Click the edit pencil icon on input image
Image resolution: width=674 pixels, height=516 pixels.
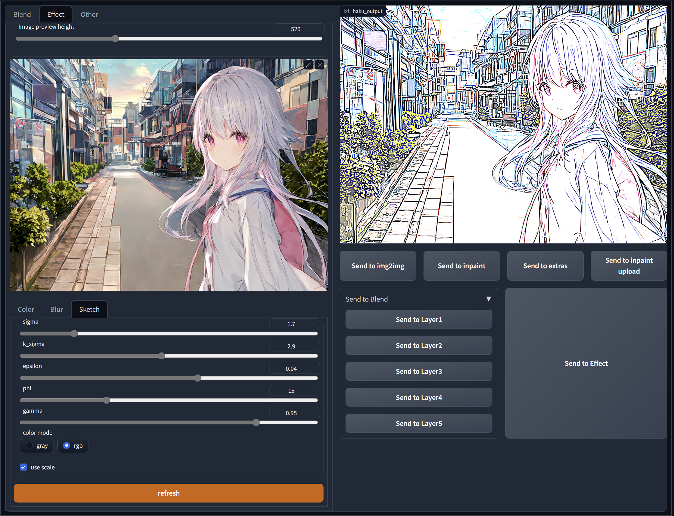click(x=309, y=65)
